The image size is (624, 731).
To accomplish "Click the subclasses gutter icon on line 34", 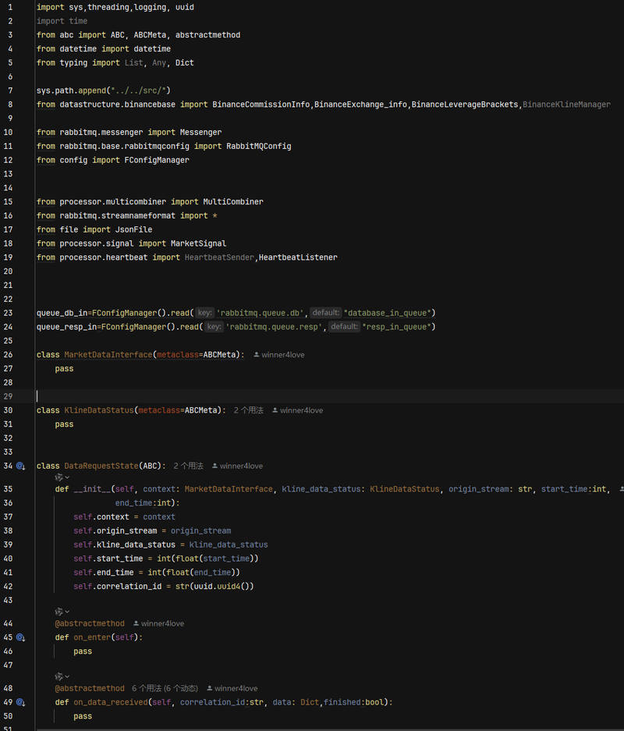I will click(20, 466).
